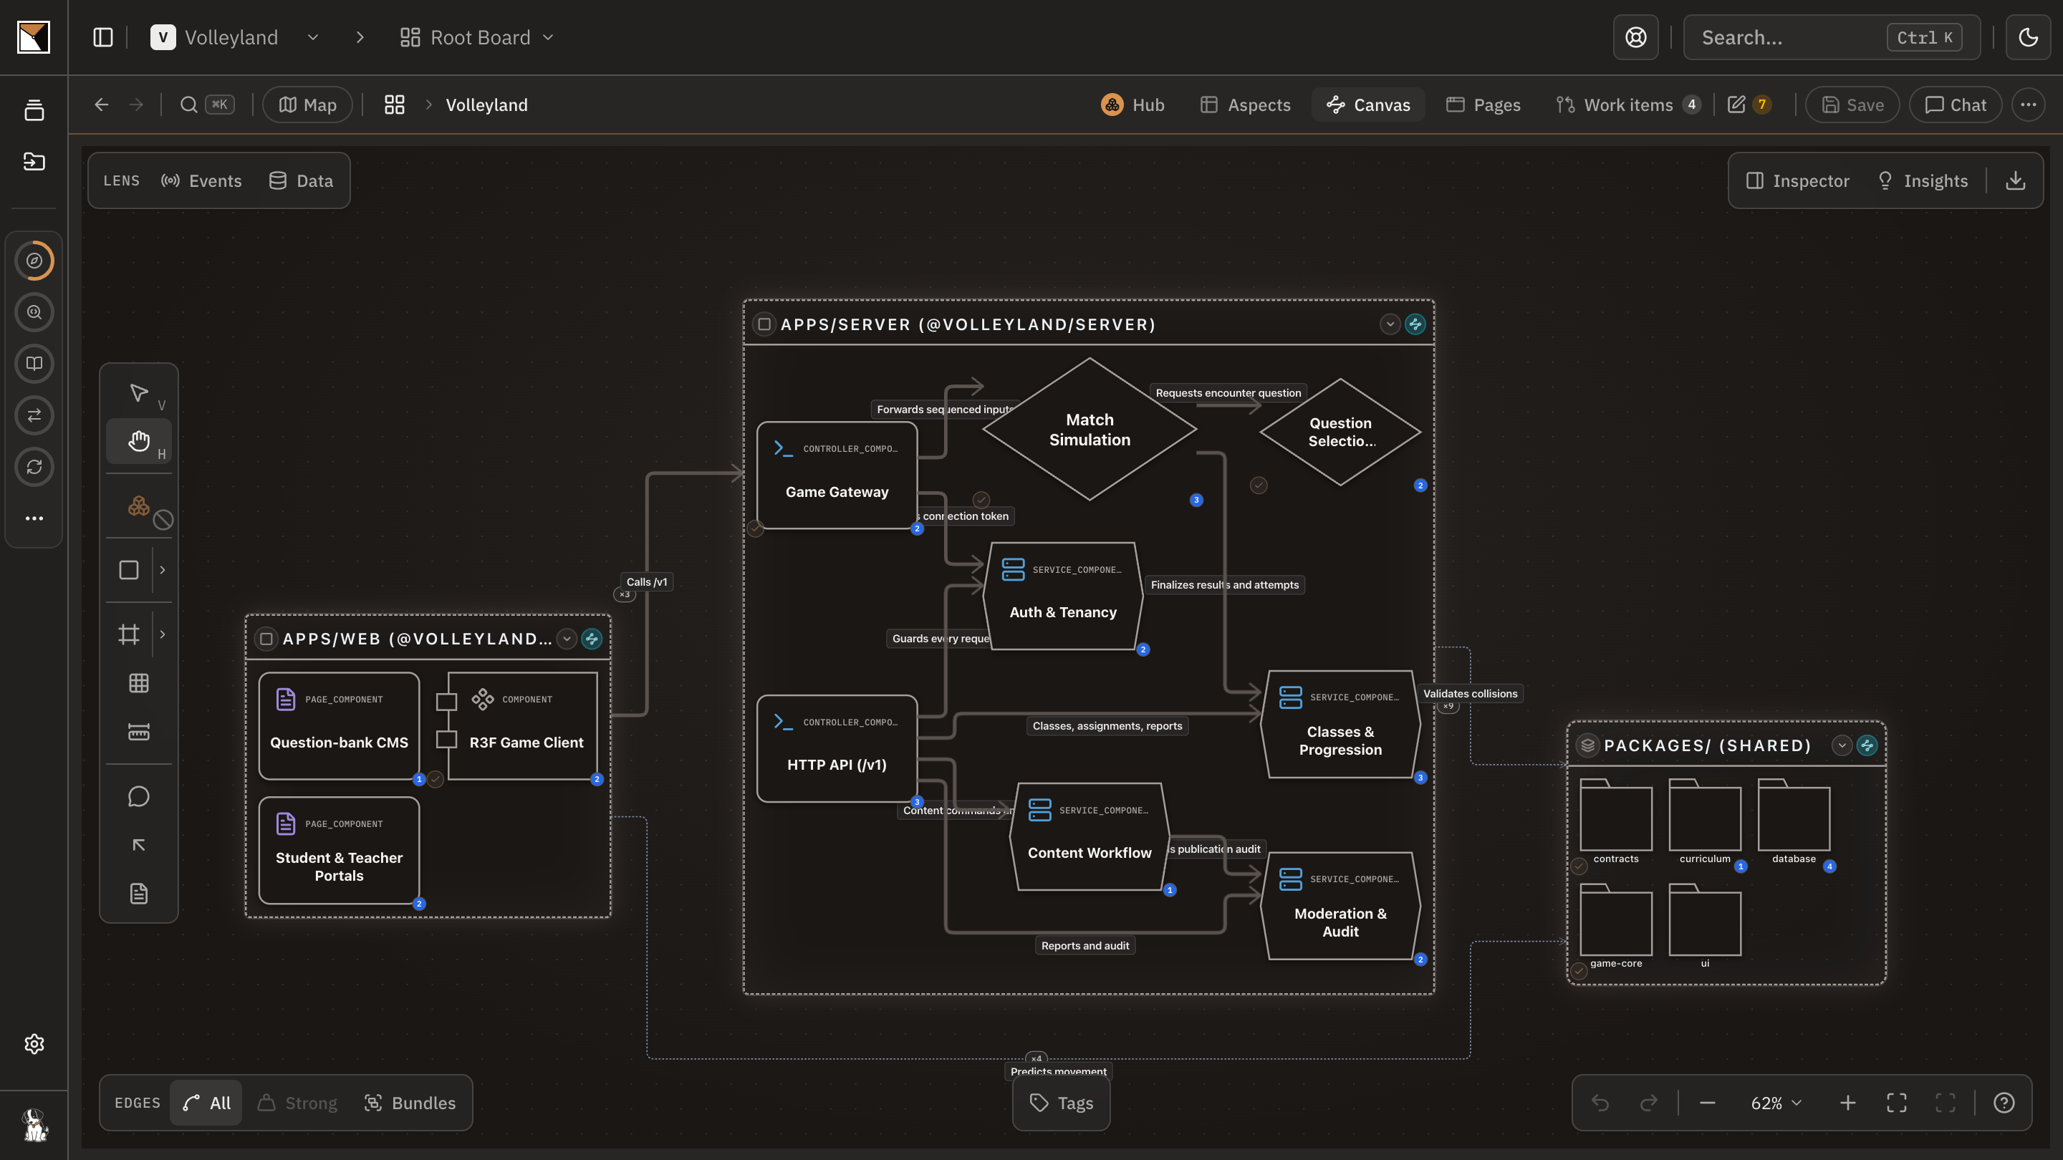Navigate back with left arrow
Screen dimensions: 2063x1160
click(x=102, y=105)
